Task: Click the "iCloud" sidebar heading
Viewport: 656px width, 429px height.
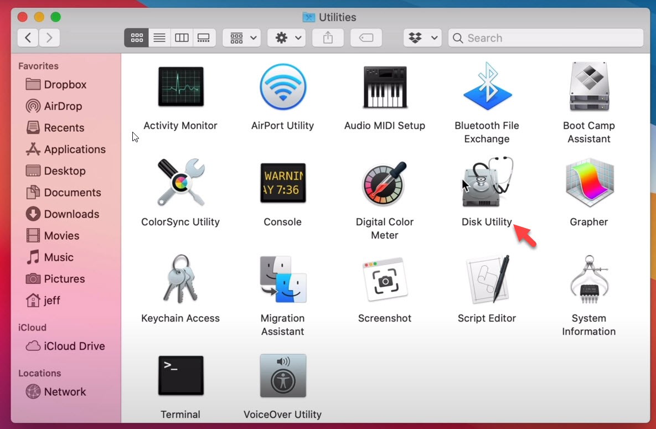Action: 32,328
